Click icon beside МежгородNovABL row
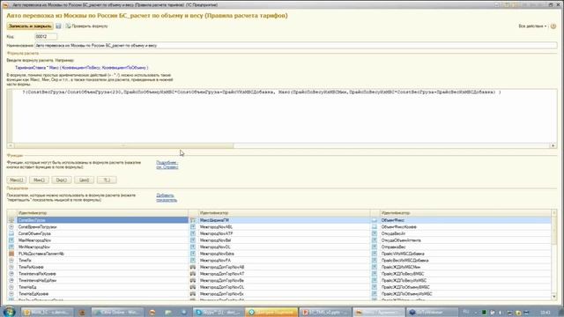Viewport: 564px width, 317px height. 193,227
